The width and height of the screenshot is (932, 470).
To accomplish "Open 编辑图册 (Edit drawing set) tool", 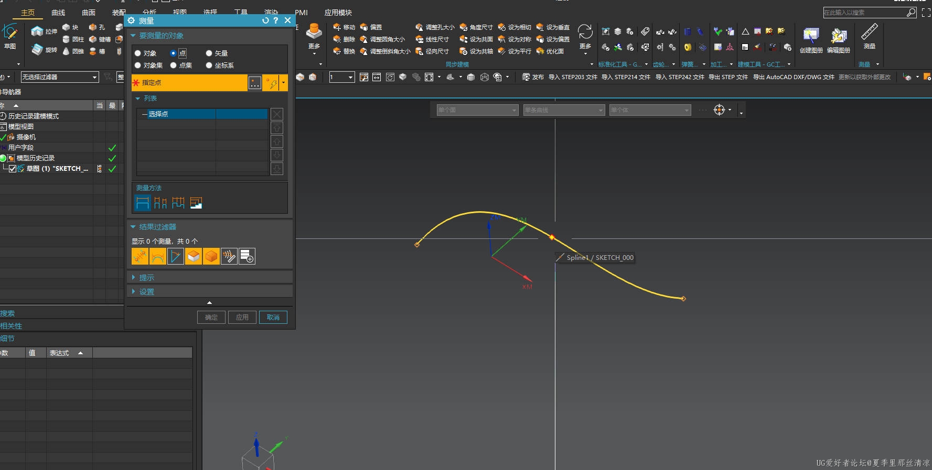I will tap(838, 40).
